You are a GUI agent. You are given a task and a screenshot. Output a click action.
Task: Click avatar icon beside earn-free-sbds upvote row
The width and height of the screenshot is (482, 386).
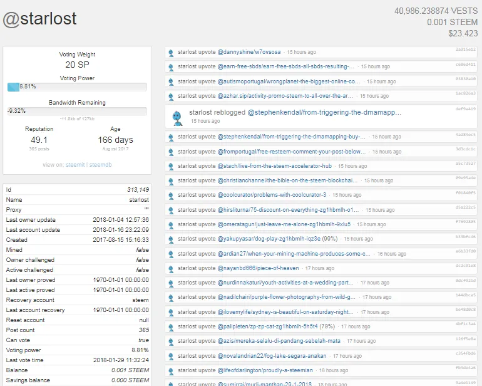[x=171, y=68]
